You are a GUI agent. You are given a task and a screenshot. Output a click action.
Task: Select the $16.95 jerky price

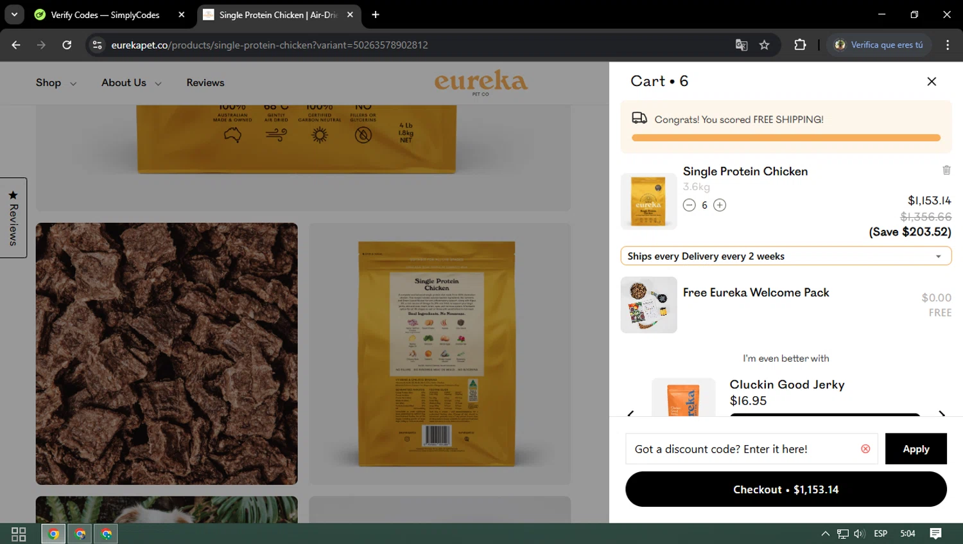(749, 401)
